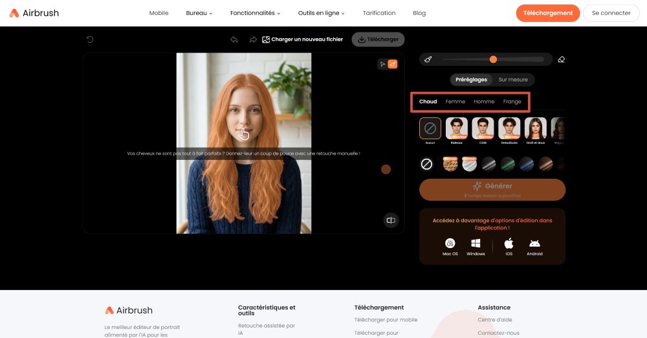The height and width of the screenshot is (338, 647).
Task: Toggle the before/after compare icon
Action: [391, 220]
